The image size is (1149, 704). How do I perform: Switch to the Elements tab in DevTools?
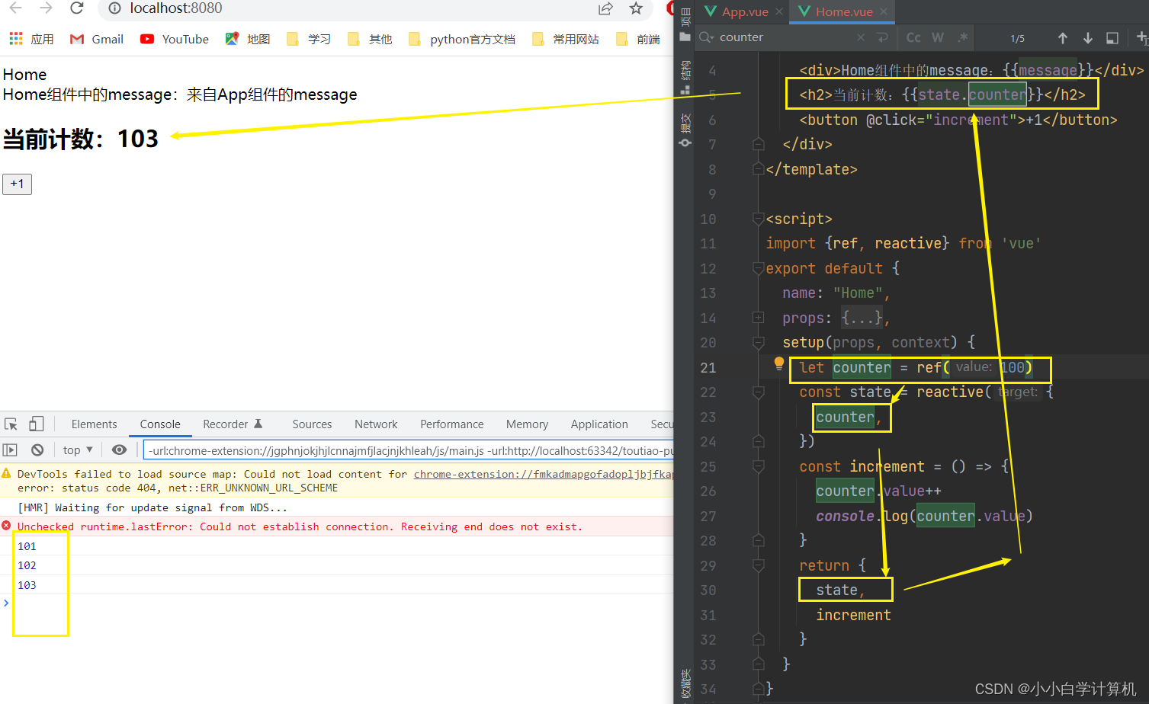(94, 424)
